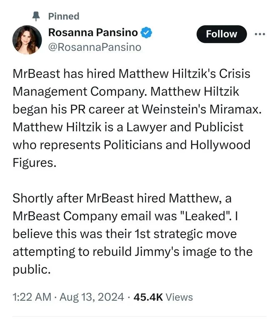The width and height of the screenshot is (279, 319).
Task: Click the blue verified checkmark badge
Action: [145, 32]
